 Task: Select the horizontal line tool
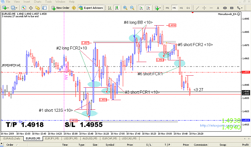pos(211,8)
